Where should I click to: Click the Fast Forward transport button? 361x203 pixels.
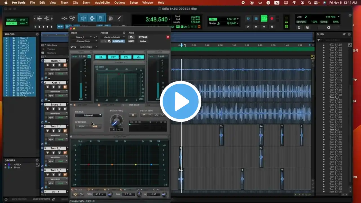coord(264,27)
